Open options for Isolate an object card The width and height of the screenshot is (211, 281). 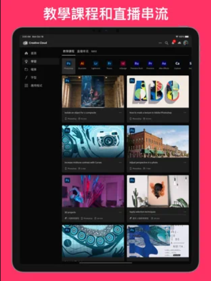tap(120, 113)
